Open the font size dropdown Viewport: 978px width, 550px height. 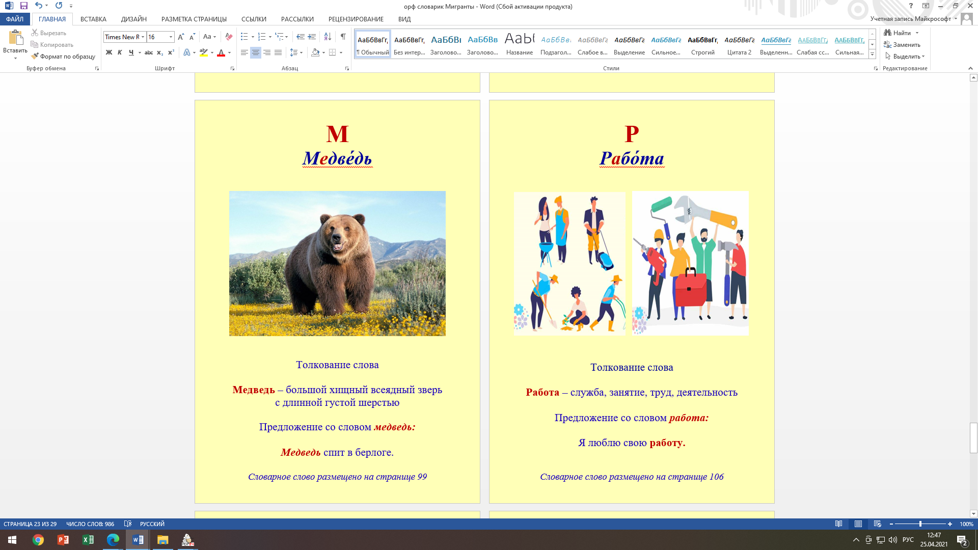(x=171, y=37)
